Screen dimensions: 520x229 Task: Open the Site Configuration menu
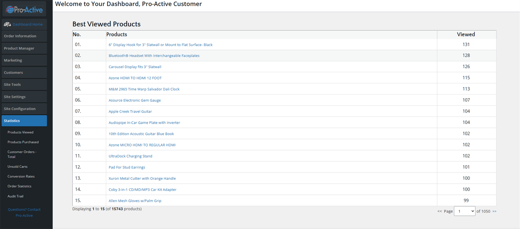[x=24, y=109]
